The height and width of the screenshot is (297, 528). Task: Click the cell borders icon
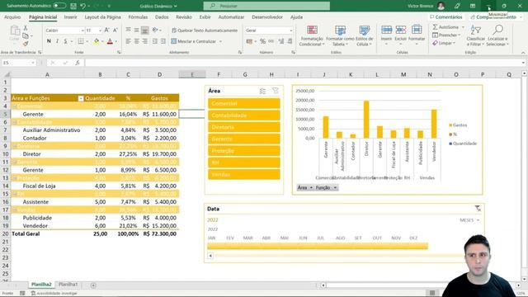click(x=81, y=41)
